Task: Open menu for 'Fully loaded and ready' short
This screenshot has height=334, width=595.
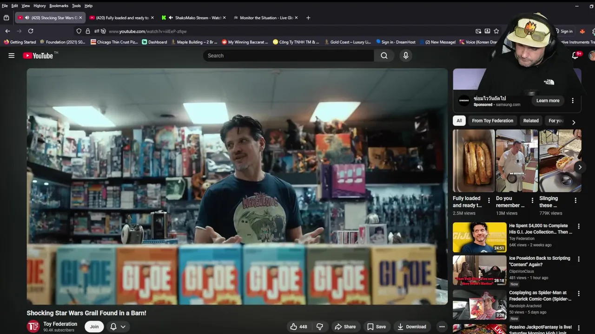Action: [489, 200]
